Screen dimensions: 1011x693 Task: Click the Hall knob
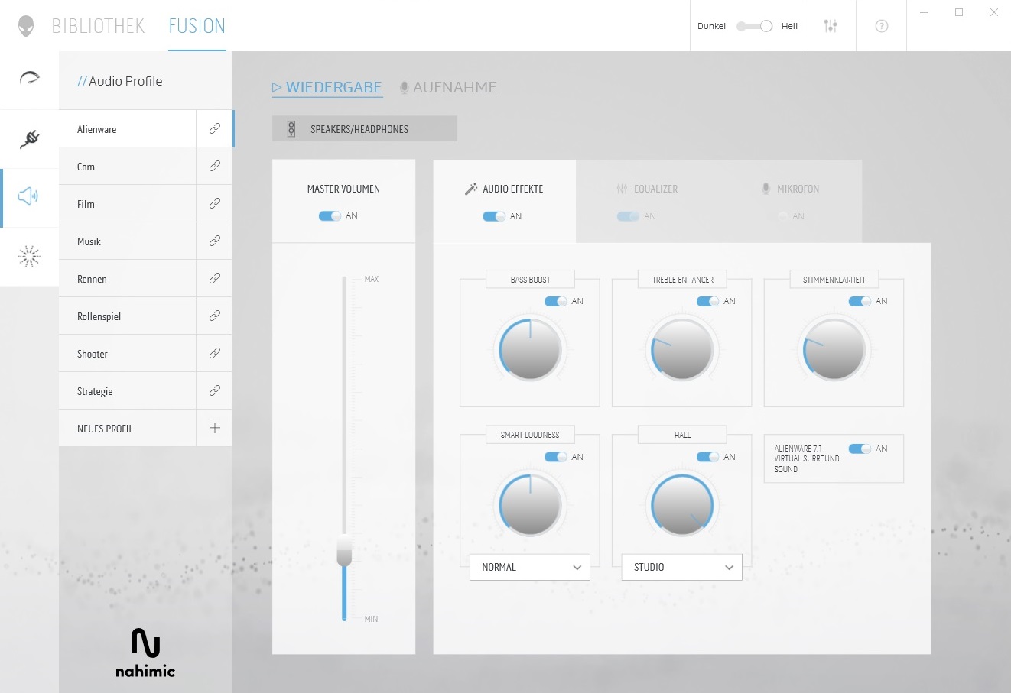[682, 505]
